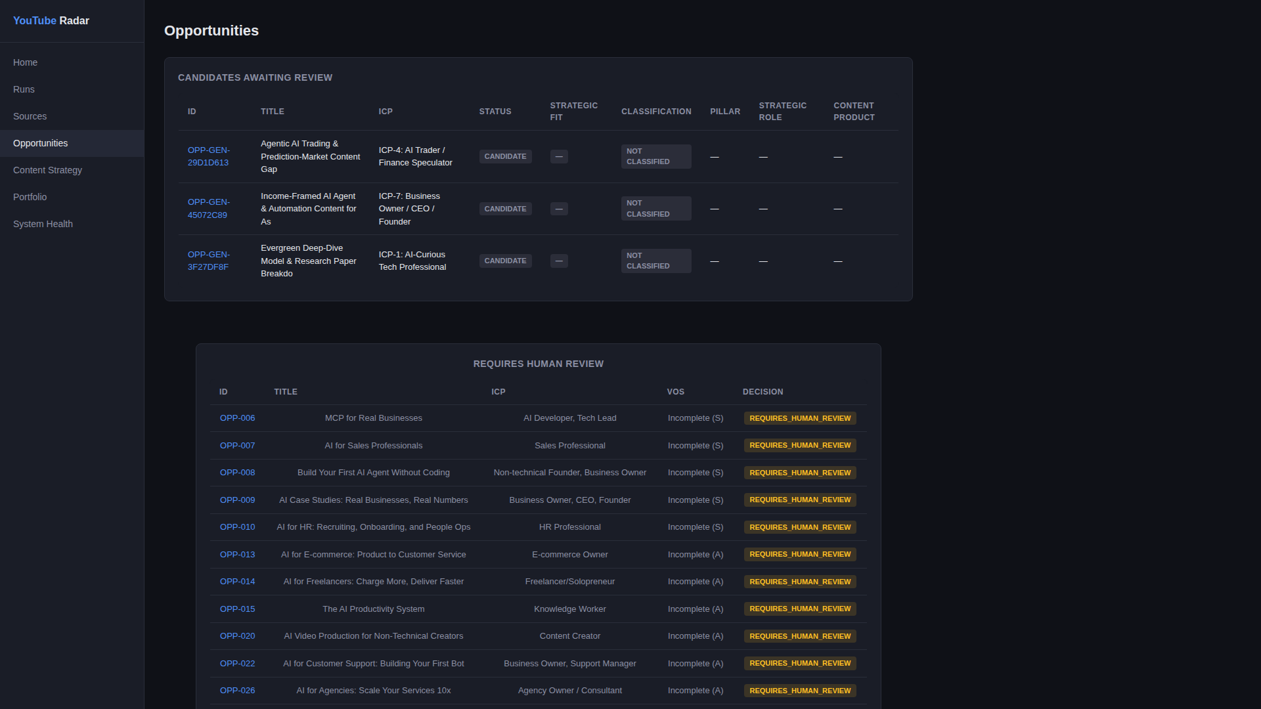Click strategic fit dash badge in ICP-4 row

point(559,156)
